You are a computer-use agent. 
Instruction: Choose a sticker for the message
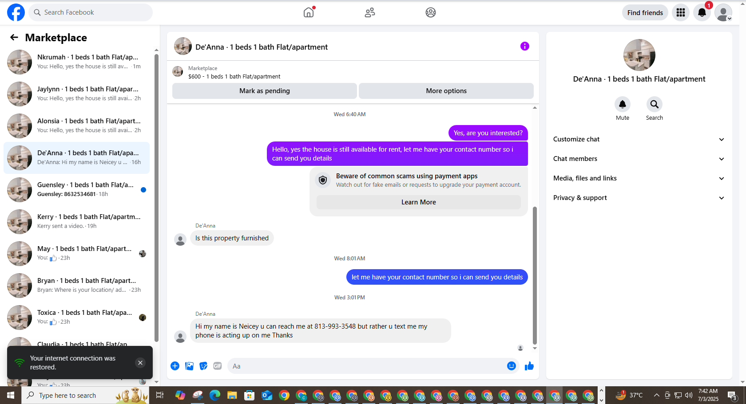(203, 366)
